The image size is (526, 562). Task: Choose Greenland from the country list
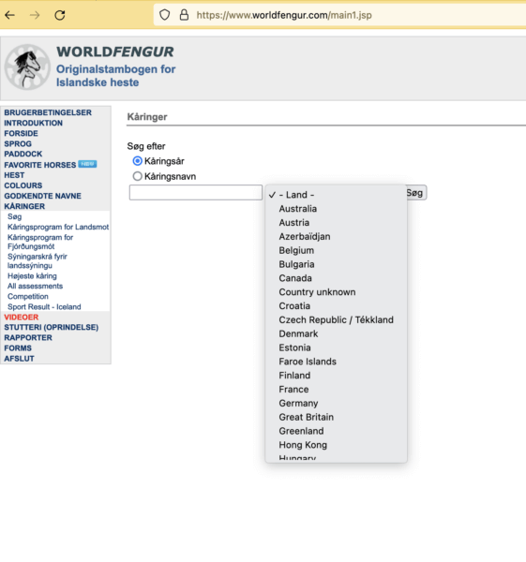337,431
